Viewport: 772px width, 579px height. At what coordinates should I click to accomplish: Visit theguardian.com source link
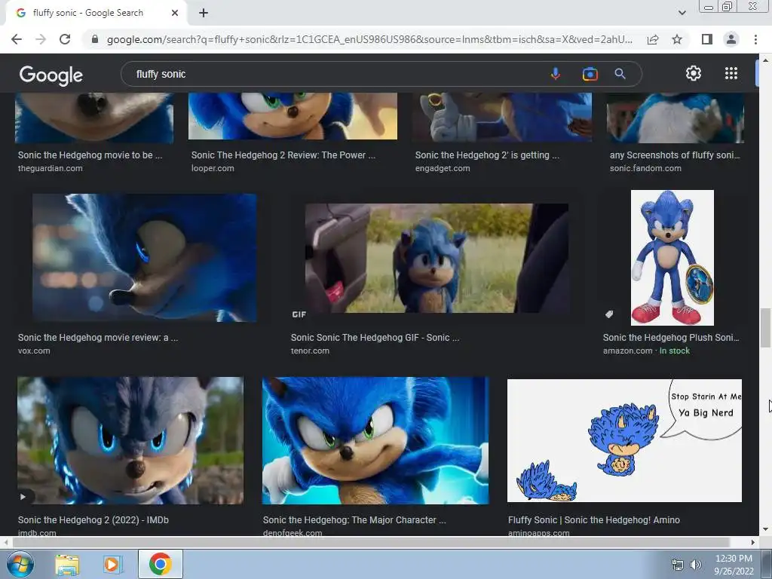click(51, 168)
